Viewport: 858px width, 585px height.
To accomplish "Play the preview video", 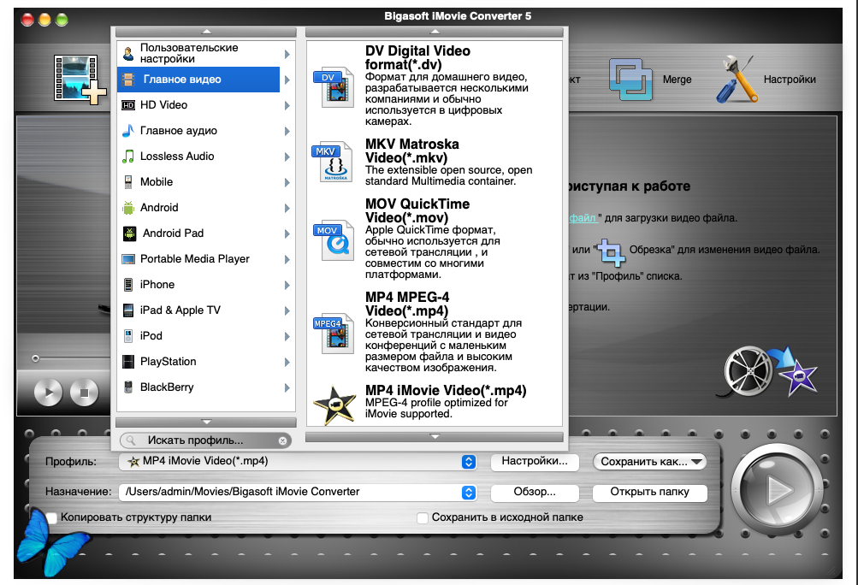I will pyautogui.click(x=48, y=393).
